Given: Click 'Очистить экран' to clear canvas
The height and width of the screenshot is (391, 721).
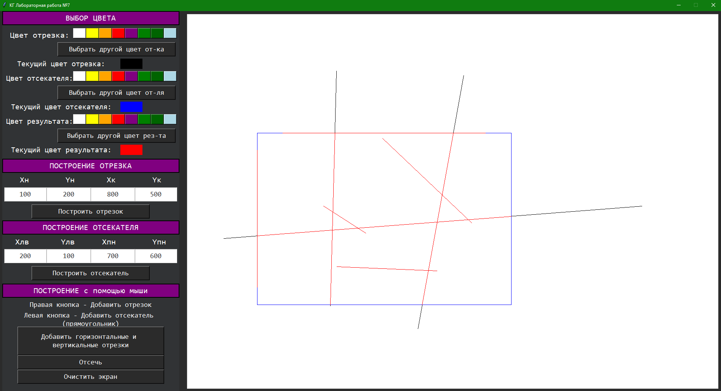Looking at the screenshot, I should click(91, 377).
